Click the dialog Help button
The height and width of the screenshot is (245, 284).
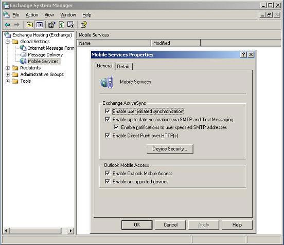237,225
